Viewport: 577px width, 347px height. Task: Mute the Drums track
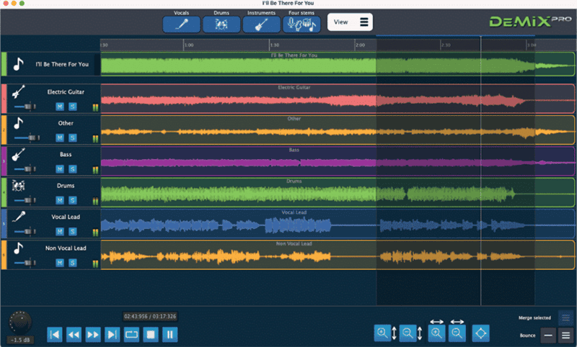(x=60, y=200)
